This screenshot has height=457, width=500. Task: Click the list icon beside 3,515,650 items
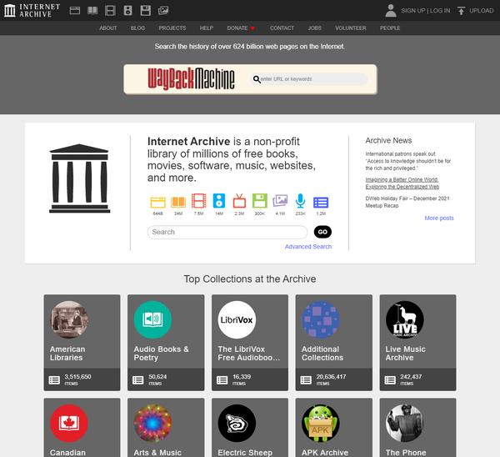[x=54, y=379]
